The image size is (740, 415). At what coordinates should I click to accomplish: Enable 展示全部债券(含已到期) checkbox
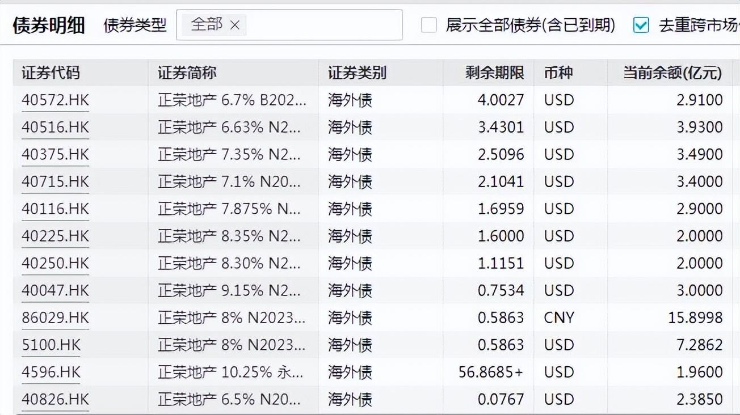coord(429,25)
